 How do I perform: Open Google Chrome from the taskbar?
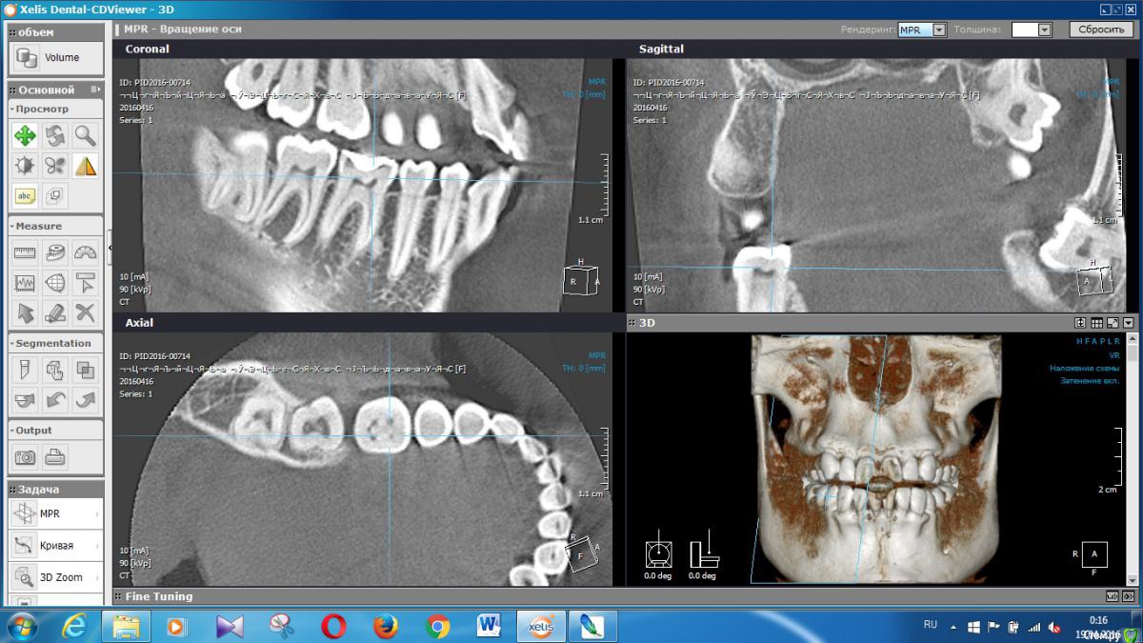click(x=438, y=626)
